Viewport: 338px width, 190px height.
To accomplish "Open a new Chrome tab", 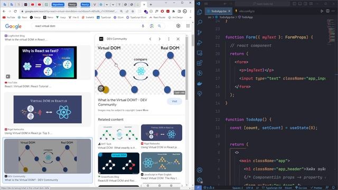I will [x=151, y=4].
